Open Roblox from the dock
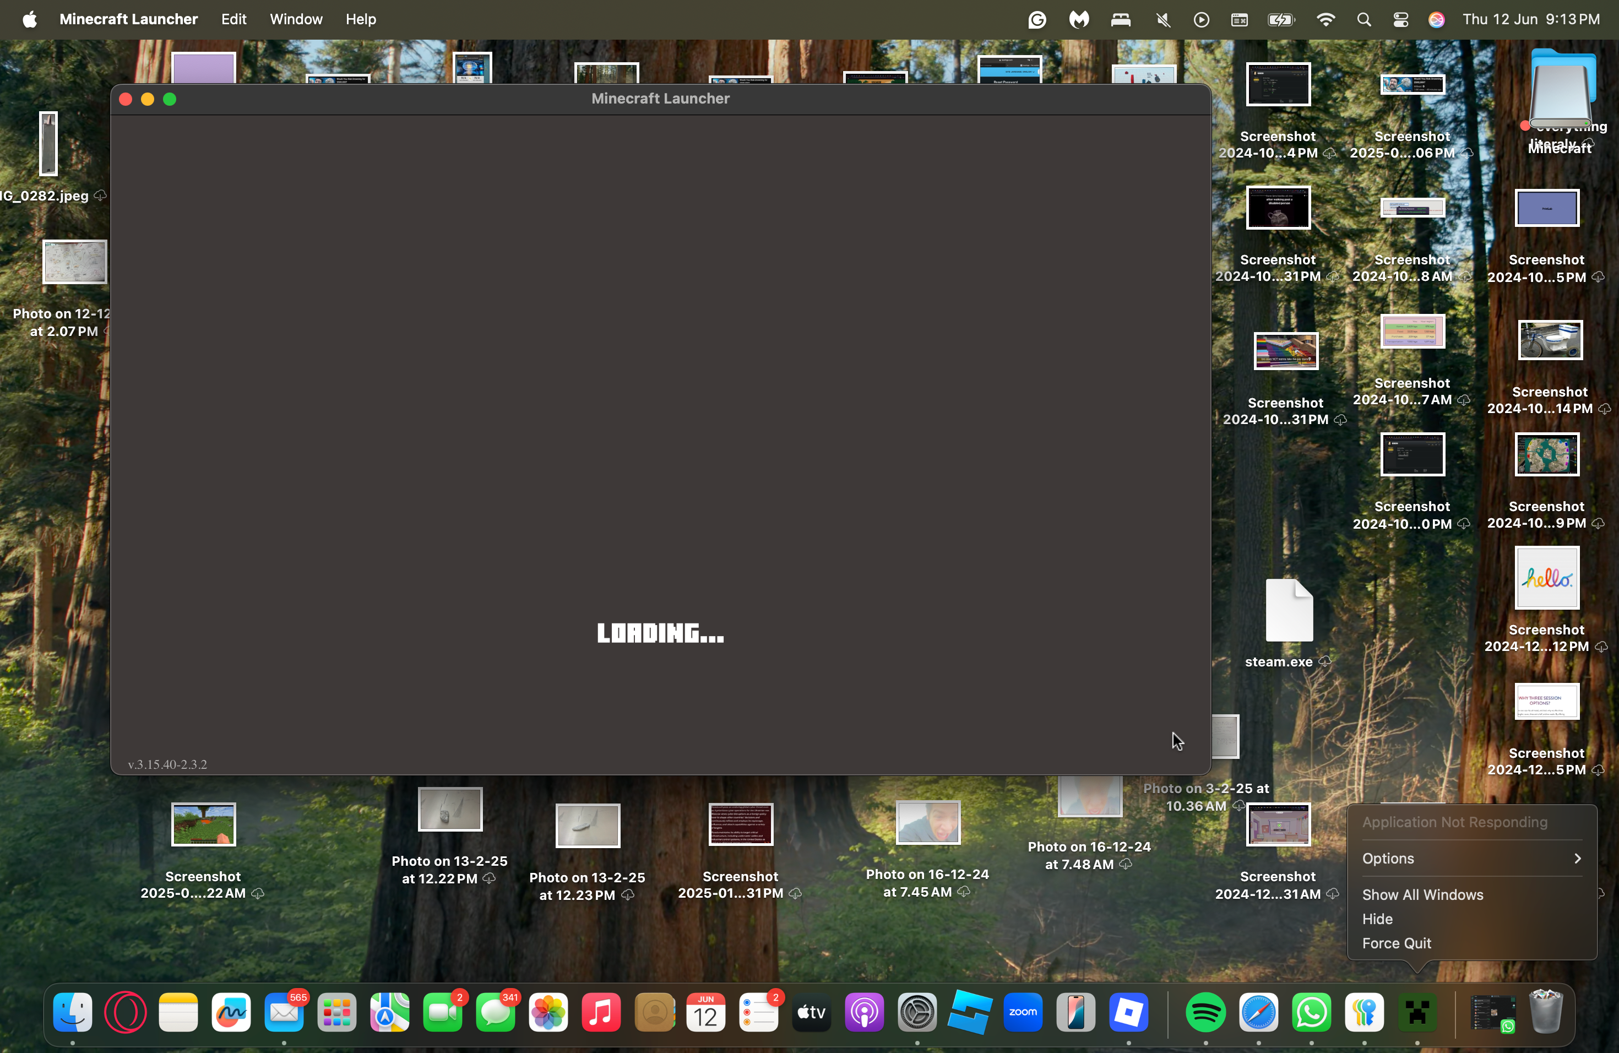Image resolution: width=1619 pixels, height=1053 pixels. coord(1128,1012)
